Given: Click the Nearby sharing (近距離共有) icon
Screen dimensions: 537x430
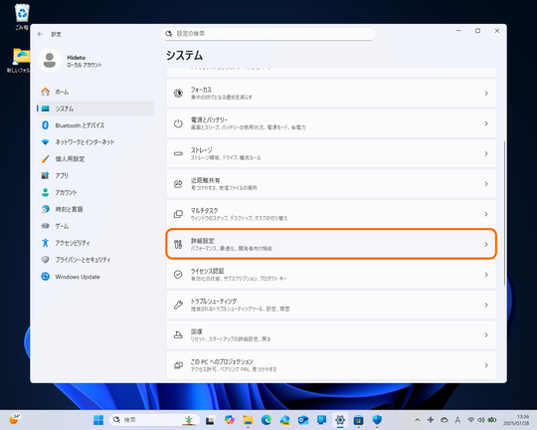Looking at the screenshot, I should (x=178, y=184).
